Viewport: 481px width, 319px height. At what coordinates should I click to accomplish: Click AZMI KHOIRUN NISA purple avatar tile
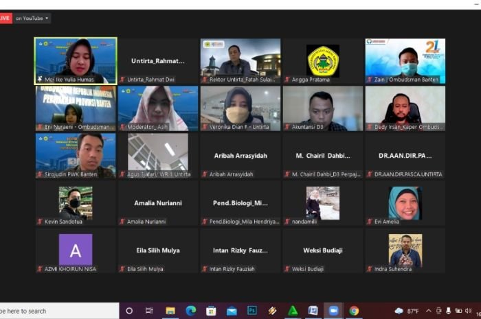[x=76, y=250]
